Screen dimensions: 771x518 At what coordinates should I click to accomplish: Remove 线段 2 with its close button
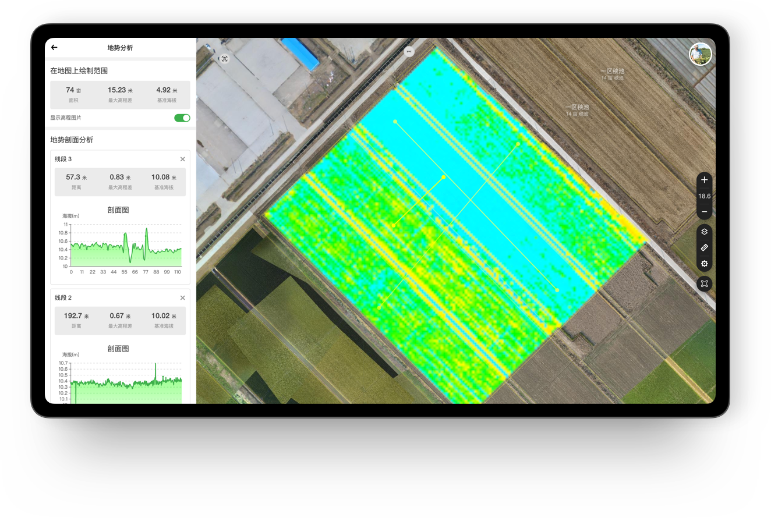(182, 298)
